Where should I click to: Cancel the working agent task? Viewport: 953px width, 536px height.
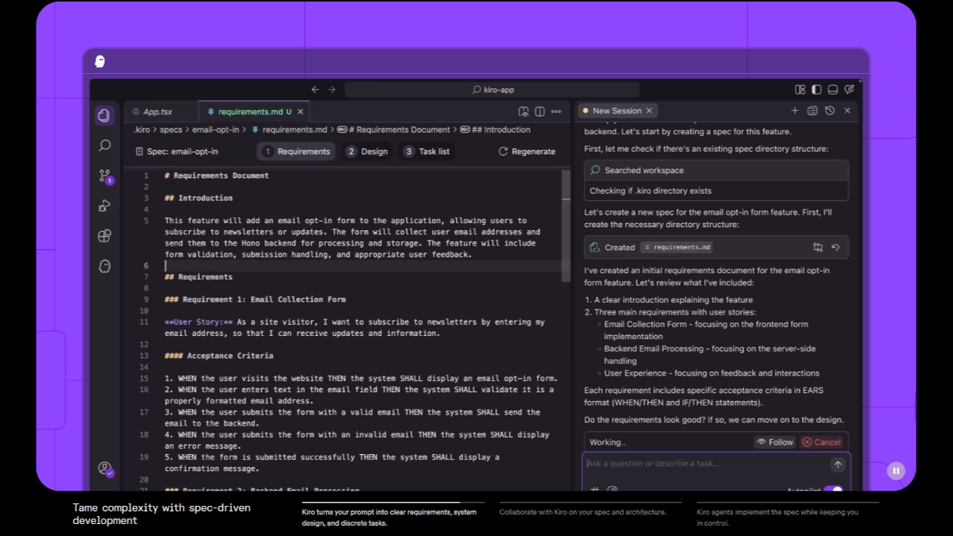821,442
